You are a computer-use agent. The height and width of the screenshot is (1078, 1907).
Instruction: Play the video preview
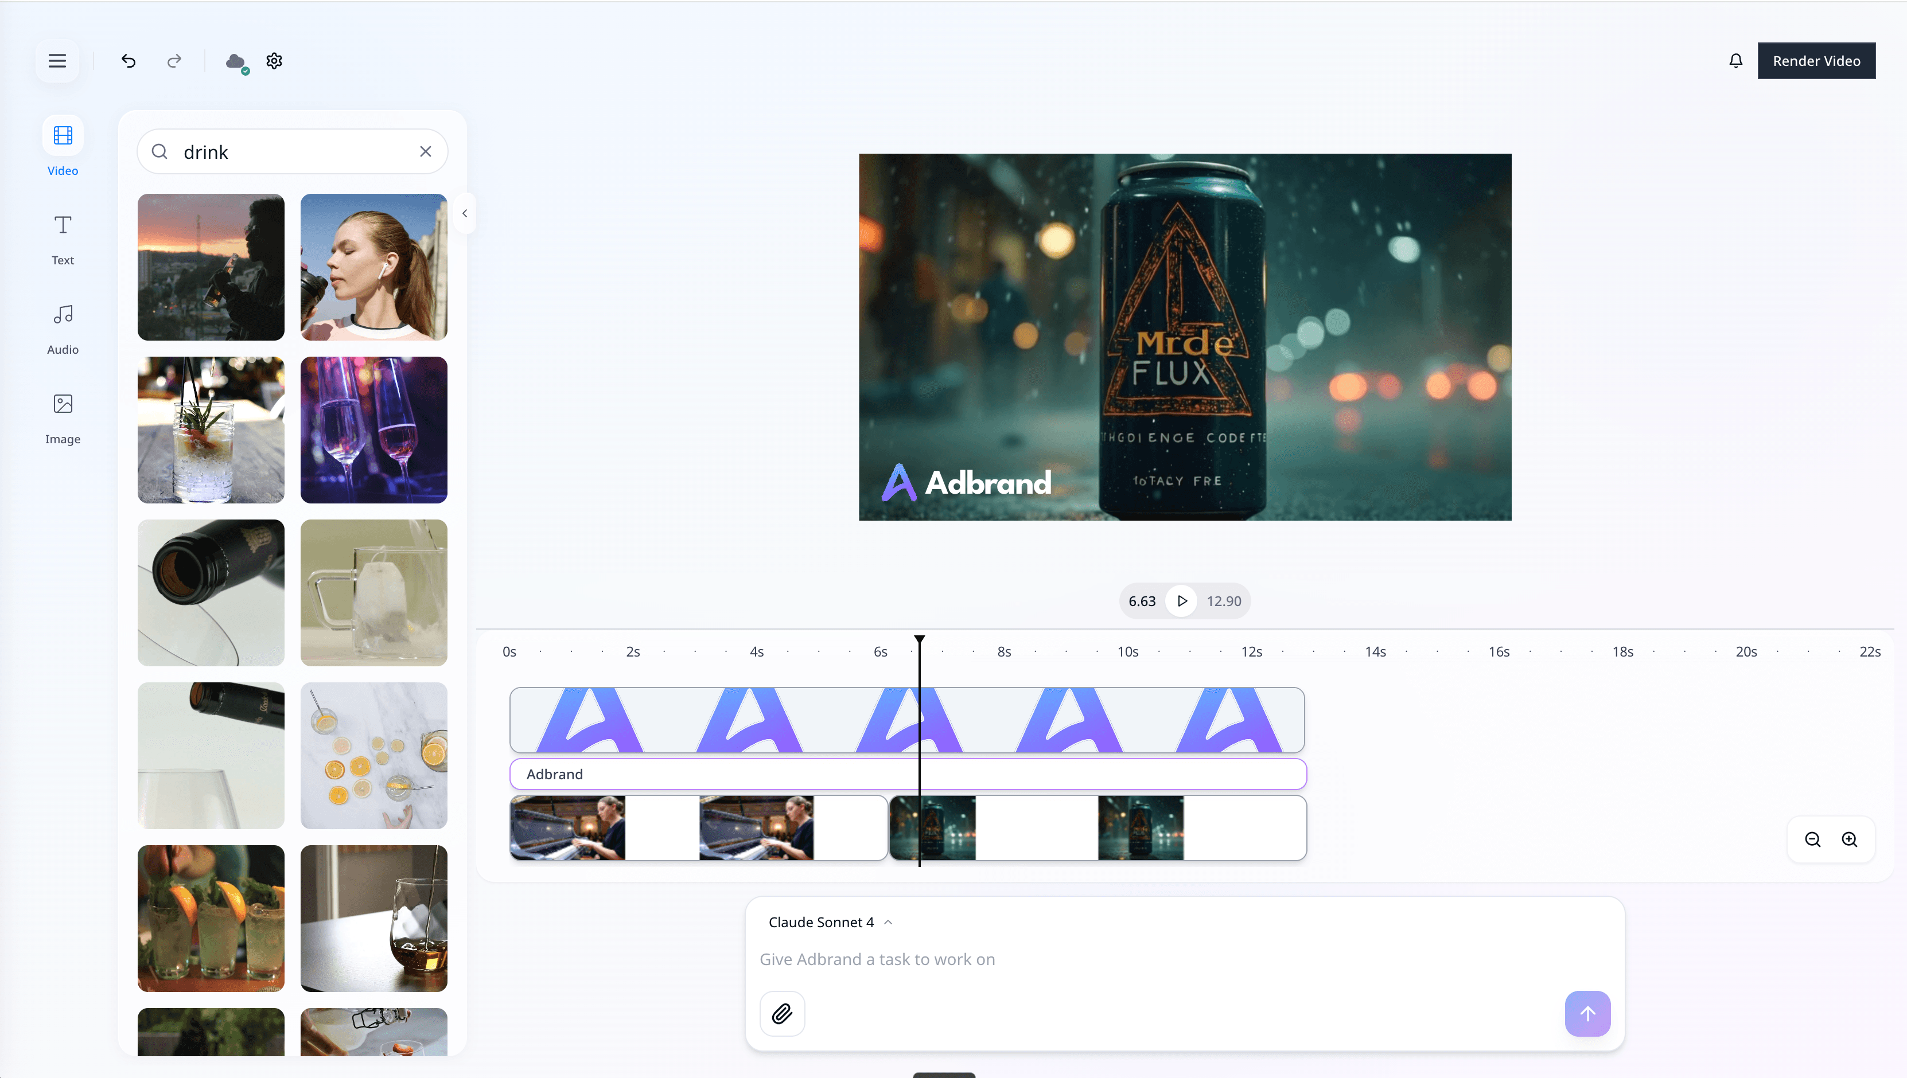click(1182, 601)
